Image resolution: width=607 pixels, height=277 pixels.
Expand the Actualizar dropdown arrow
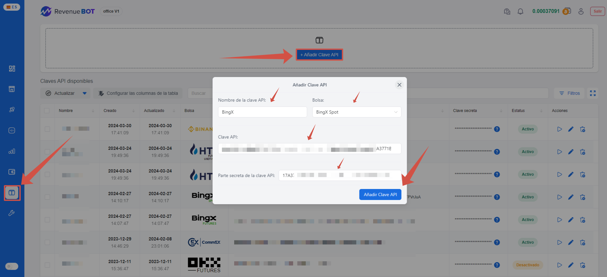click(x=85, y=93)
